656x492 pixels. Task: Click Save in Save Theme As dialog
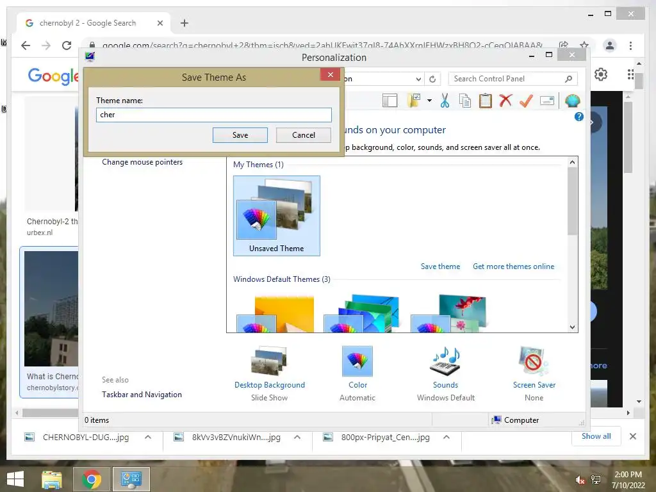pyautogui.click(x=240, y=135)
